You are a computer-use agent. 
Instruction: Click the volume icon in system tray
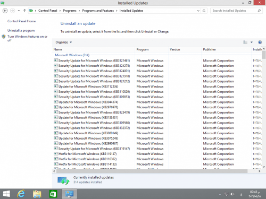[232, 194]
